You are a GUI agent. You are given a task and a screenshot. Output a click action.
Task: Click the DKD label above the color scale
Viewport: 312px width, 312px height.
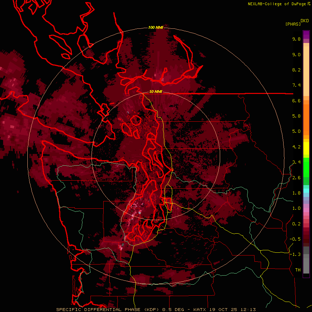305,21
